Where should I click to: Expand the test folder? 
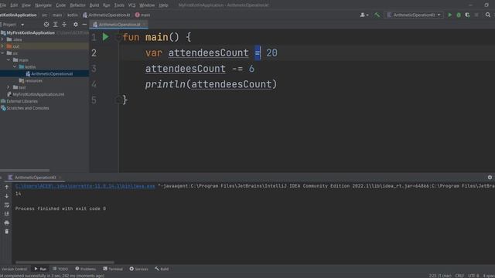pyautogui.click(x=9, y=87)
